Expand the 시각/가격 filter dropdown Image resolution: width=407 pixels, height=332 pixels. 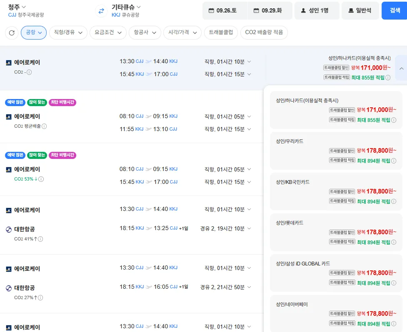[182, 32]
